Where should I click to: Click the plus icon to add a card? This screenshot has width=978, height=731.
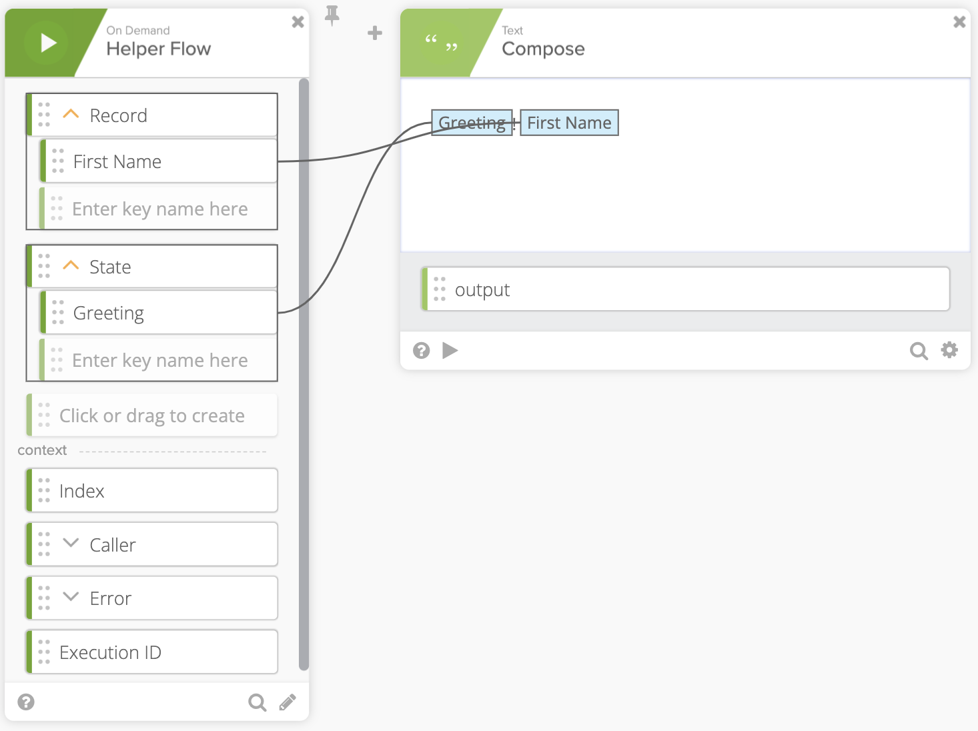(375, 33)
